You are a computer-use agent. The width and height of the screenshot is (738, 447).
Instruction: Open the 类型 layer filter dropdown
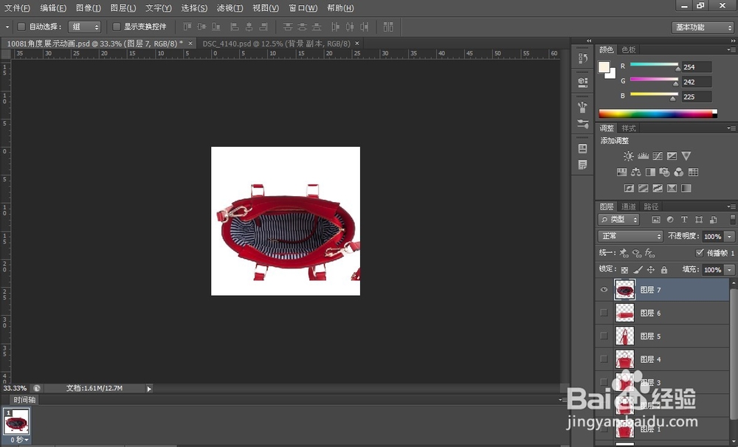point(619,220)
